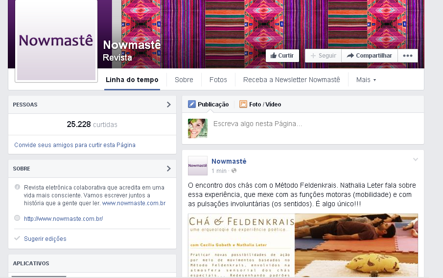Viewport: 443px width, 278px height.
Task: Click the Pessoas section header text
Action: point(25,105)
